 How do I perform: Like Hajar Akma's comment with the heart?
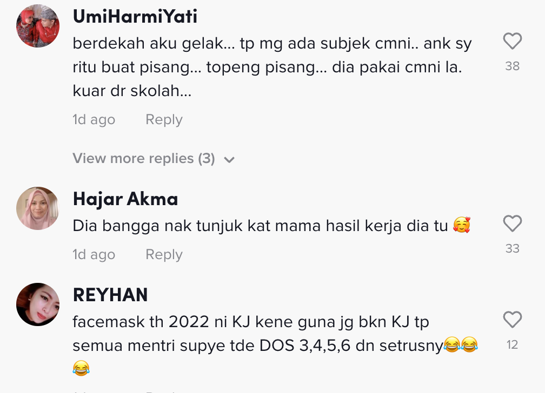(x=513, y=223)
